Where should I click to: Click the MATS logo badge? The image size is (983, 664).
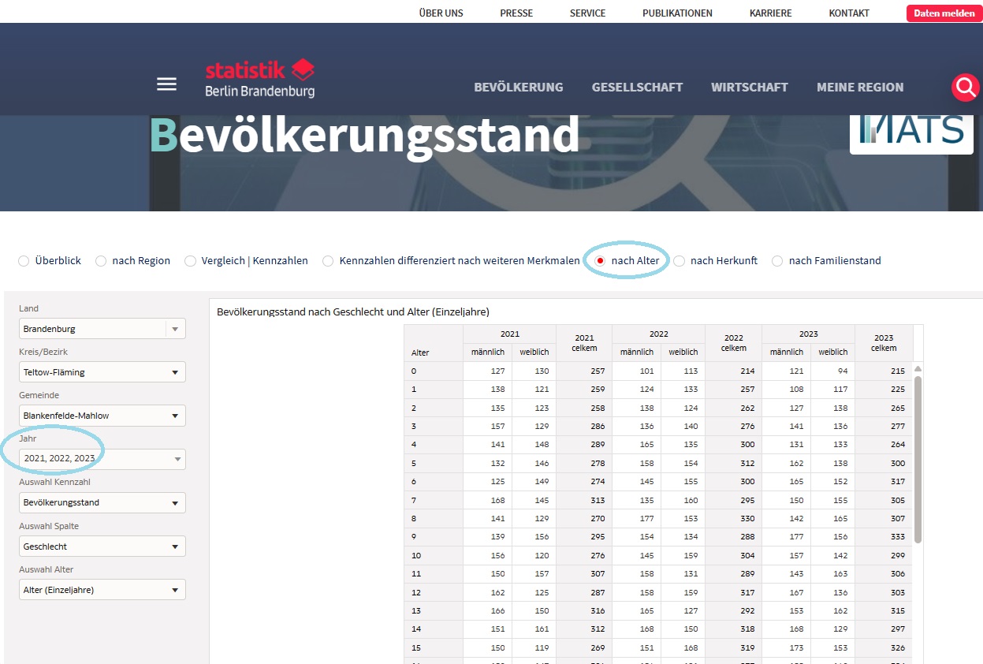pos(911,131)
